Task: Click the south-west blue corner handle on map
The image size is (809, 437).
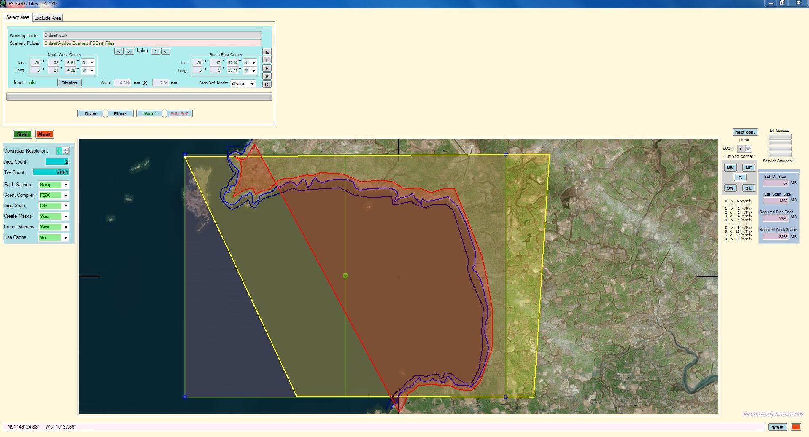Action: [185, 397]
